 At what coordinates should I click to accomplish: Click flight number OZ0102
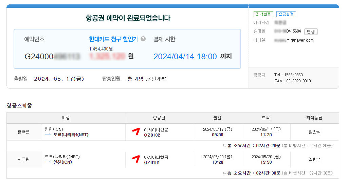152,135
